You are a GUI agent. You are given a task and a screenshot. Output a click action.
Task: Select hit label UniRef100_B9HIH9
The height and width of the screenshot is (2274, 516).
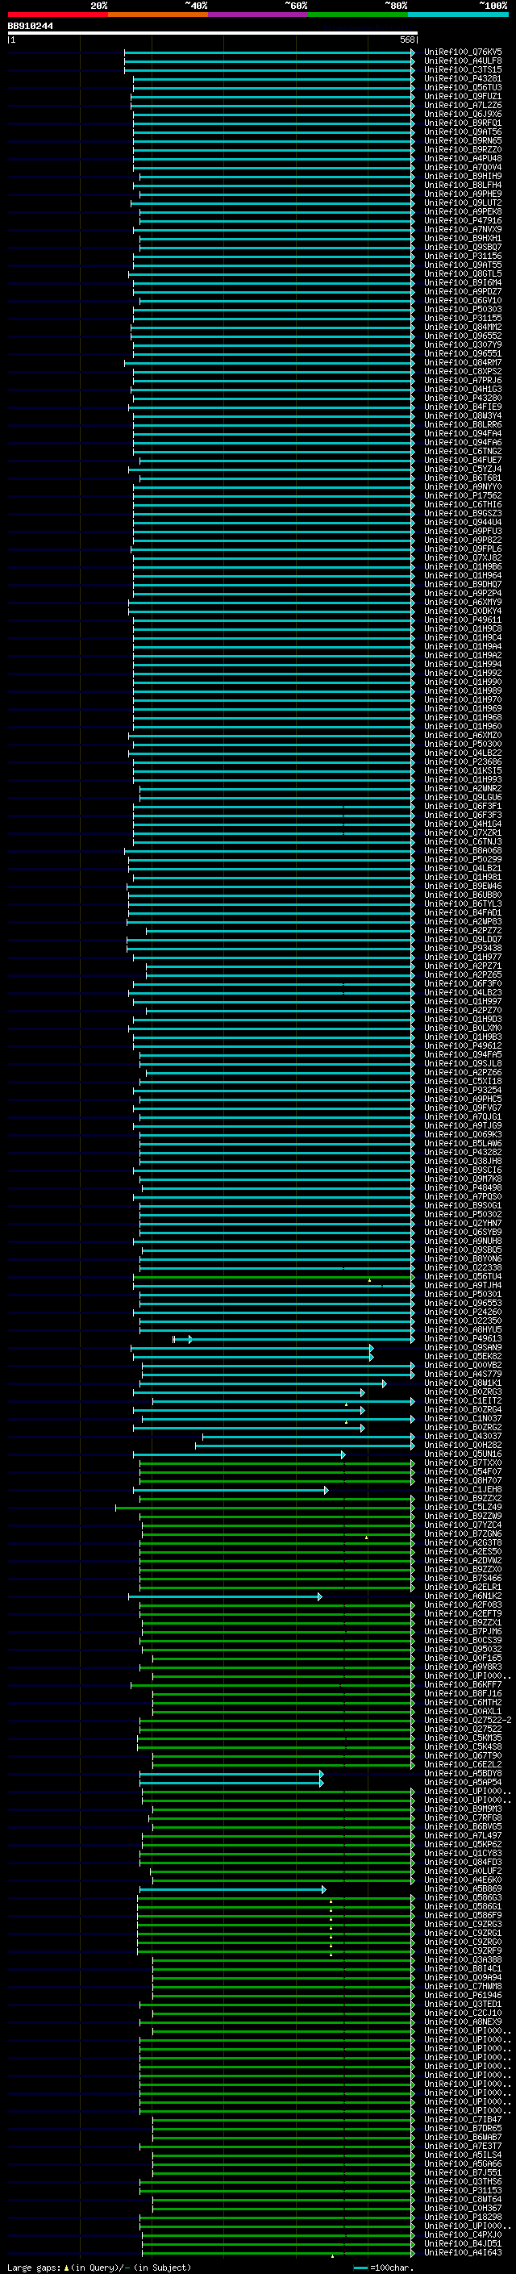(463, 177)
